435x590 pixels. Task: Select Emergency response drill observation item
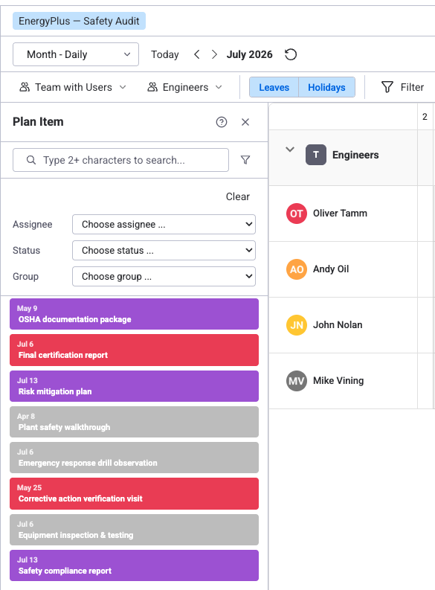coord(135,458)
